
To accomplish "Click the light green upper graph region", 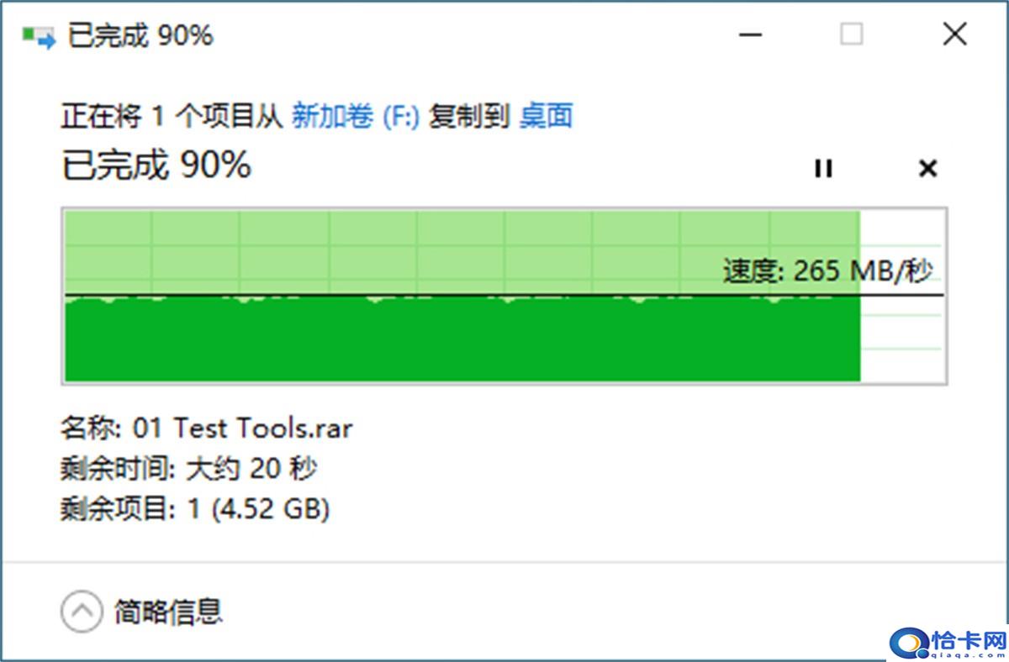I will click(x=462, y=252).
